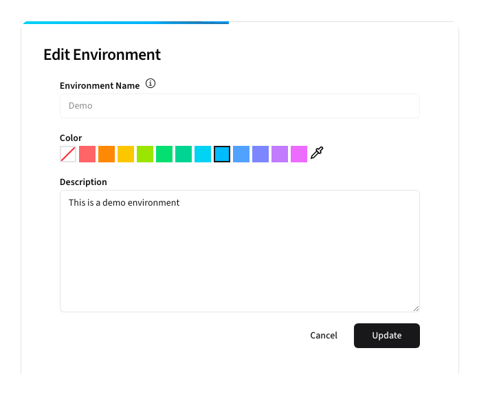Select the teal-green swatch before cyan
The height and width of the screenshot is (410, 488).
click(184, 154)
